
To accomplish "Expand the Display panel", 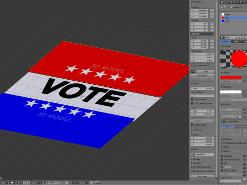I will click(192, 159).
